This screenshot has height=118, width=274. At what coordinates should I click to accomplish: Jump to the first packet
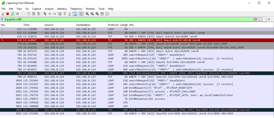(x=65, y=14)
